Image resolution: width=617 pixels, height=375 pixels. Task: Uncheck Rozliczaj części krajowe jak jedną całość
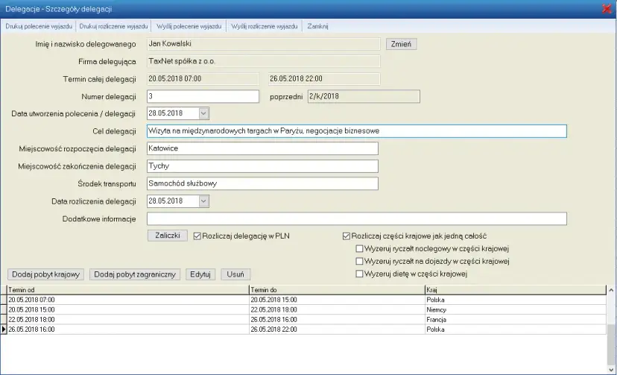click(x=347, y=236)
